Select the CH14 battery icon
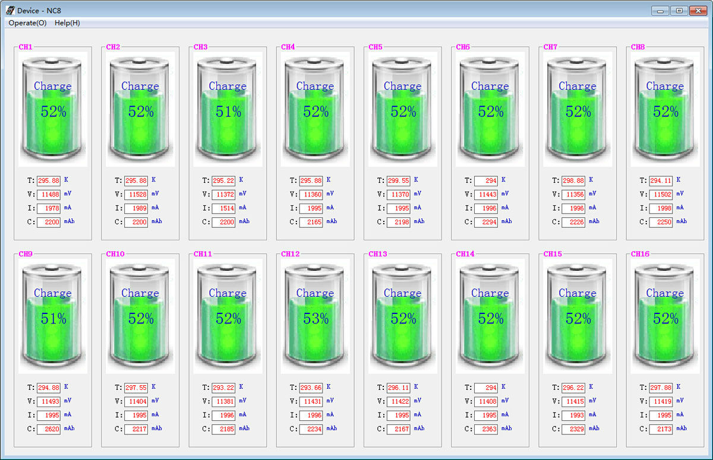Screen dimensions: 713x460 490,316
